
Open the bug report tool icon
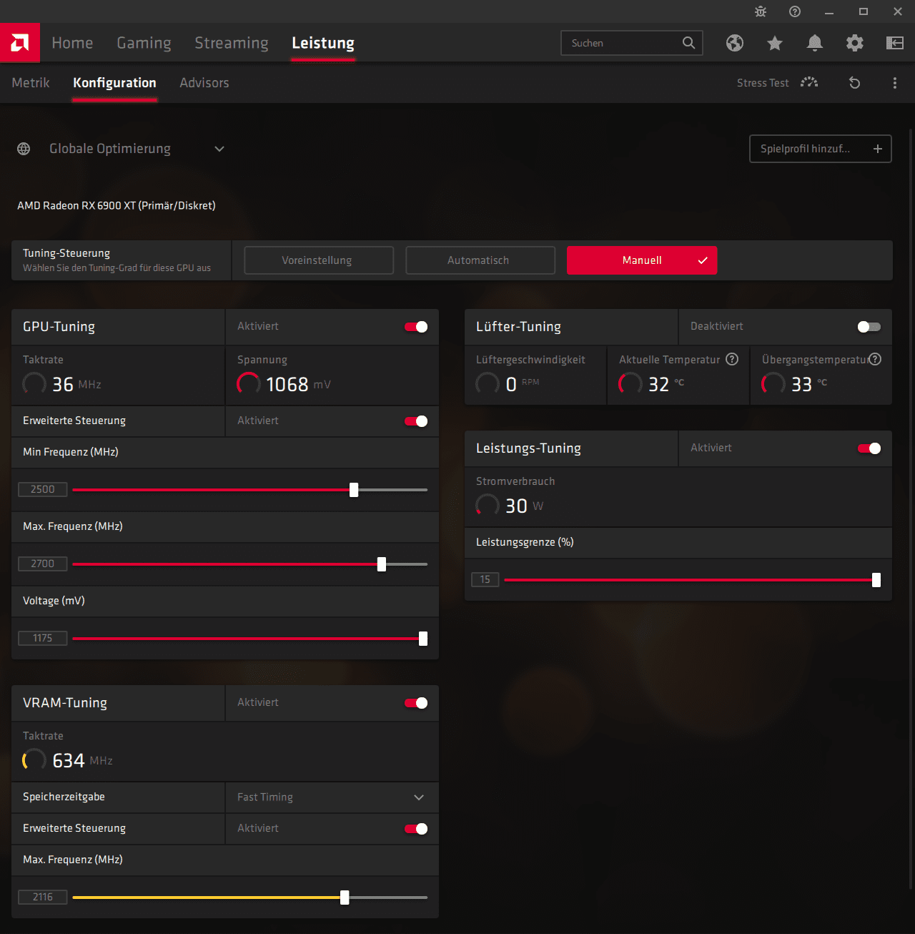[761, 11]
